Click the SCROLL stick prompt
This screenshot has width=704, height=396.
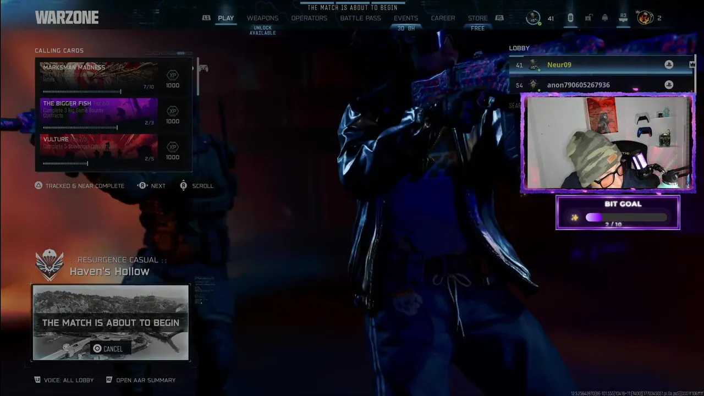click(184, 186)
